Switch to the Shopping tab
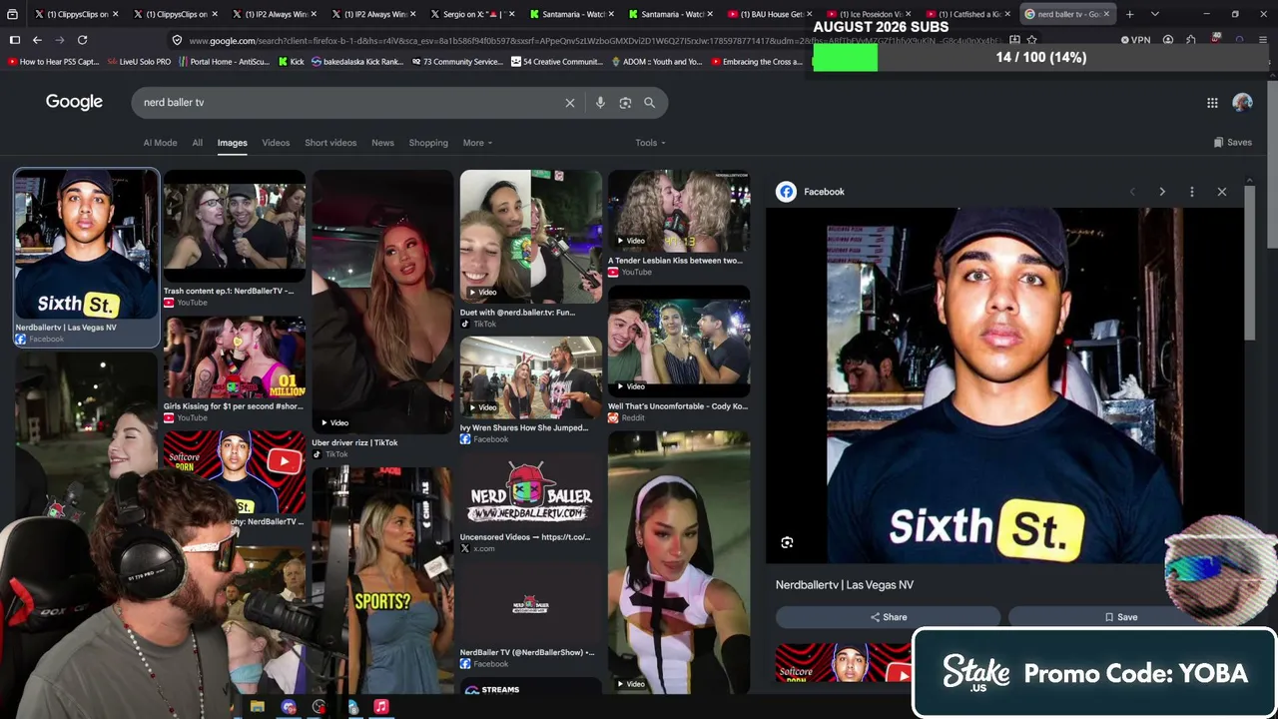1278x719 pixels. [428, 143]
